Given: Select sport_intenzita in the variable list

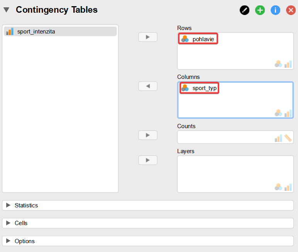Looking at the screenshot, I should [60, 32].
